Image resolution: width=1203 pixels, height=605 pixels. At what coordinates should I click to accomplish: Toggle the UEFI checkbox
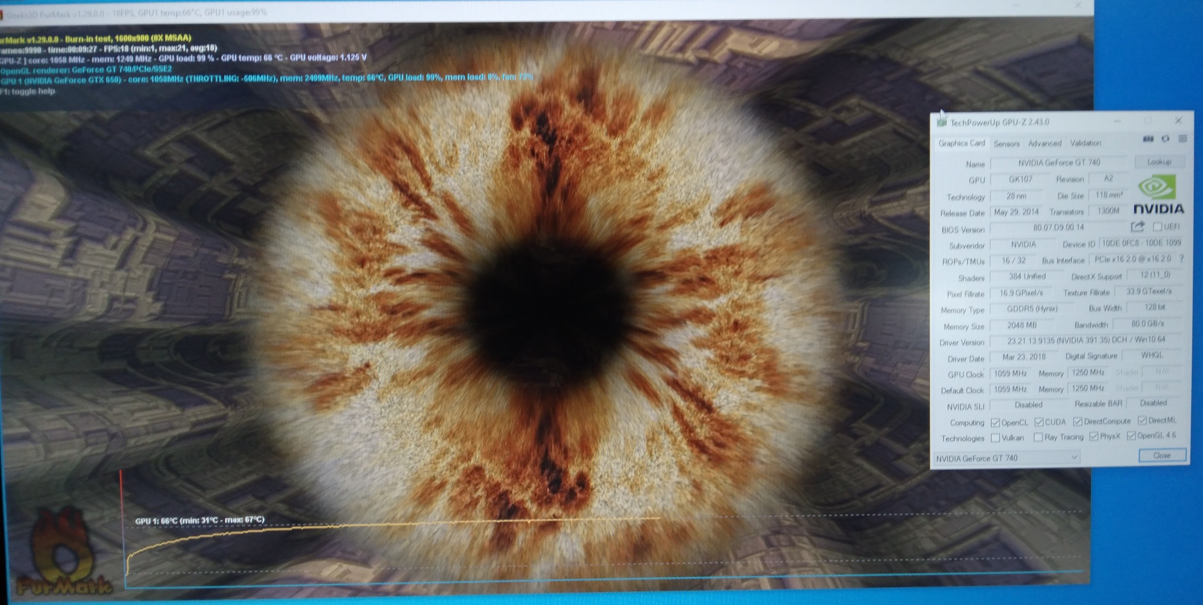[1157, 227]
